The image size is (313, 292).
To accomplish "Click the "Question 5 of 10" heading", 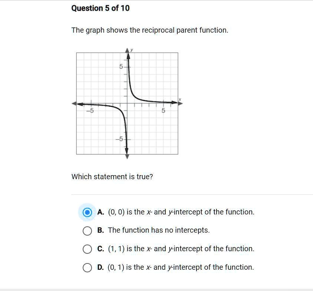I will point(101,8).
